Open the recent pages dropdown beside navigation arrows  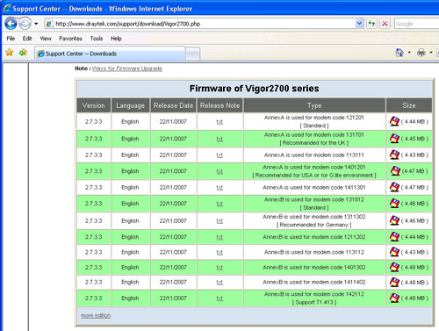[36, 24]
